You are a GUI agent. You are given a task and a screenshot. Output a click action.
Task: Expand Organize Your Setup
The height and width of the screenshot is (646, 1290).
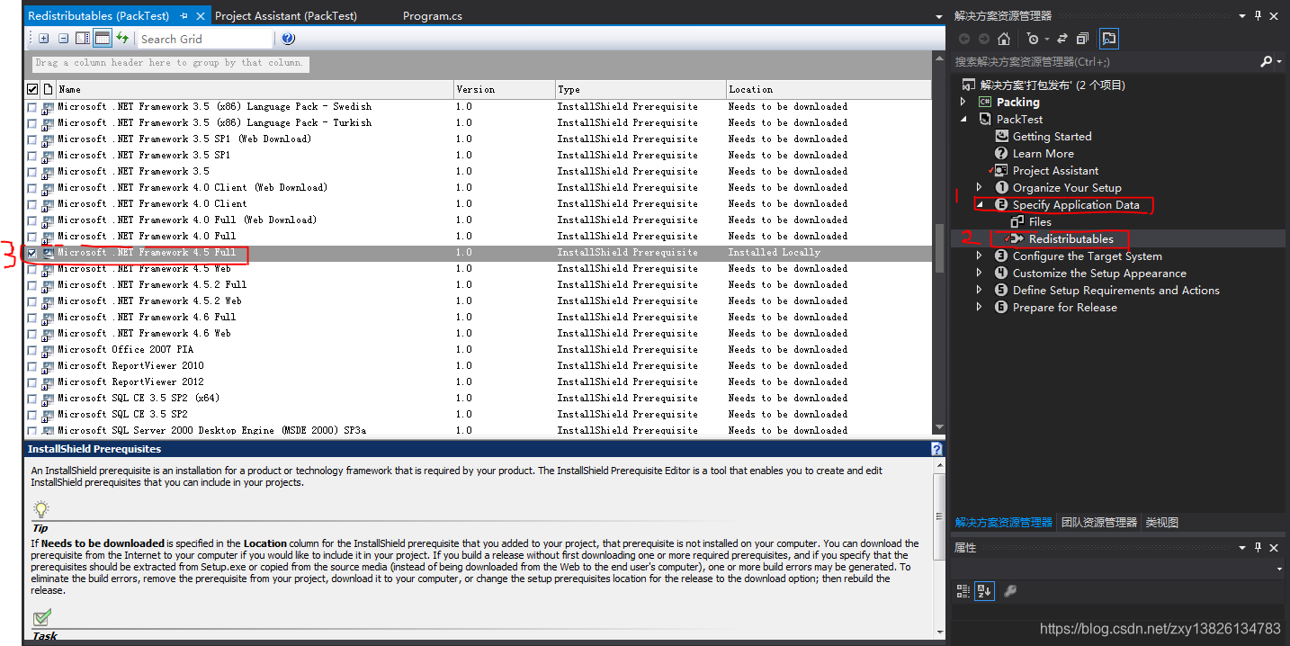coord(980,187)
